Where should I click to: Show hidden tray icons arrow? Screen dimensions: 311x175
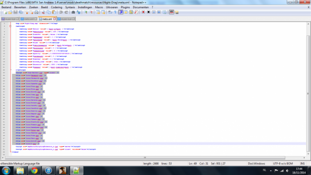[x=271, y=171]
